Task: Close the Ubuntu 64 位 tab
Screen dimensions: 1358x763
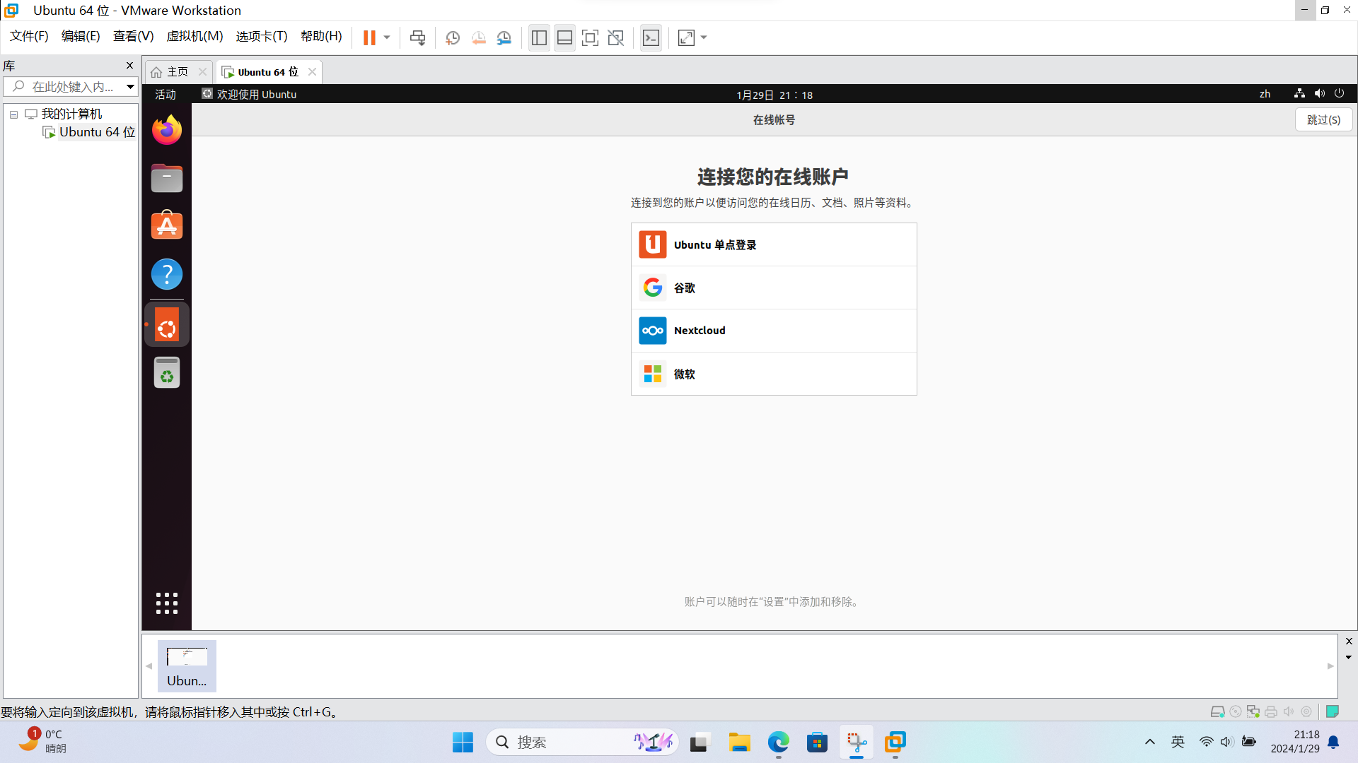Action: (x=312, y=72)
